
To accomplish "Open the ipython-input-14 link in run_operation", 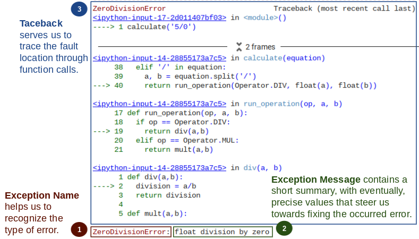I will 159,104.
